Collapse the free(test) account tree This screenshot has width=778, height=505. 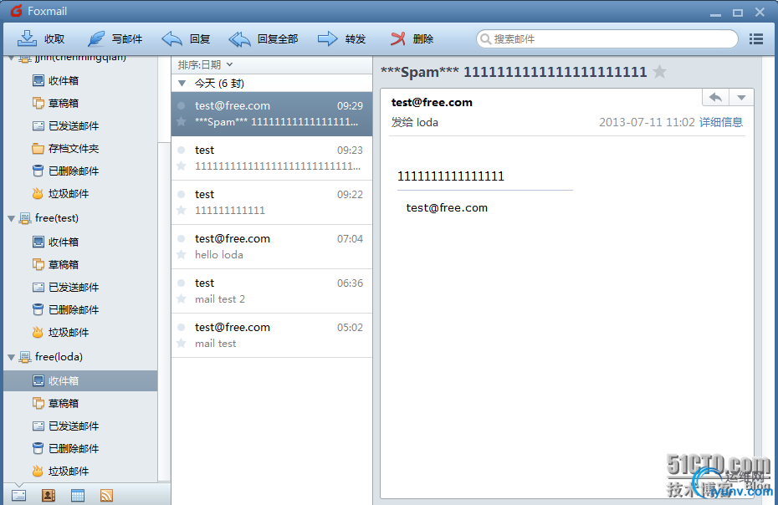(11, 218)
